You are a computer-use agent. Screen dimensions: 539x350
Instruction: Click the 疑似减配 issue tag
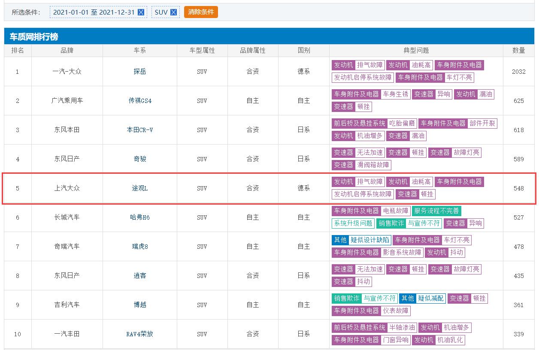(431, 299)
